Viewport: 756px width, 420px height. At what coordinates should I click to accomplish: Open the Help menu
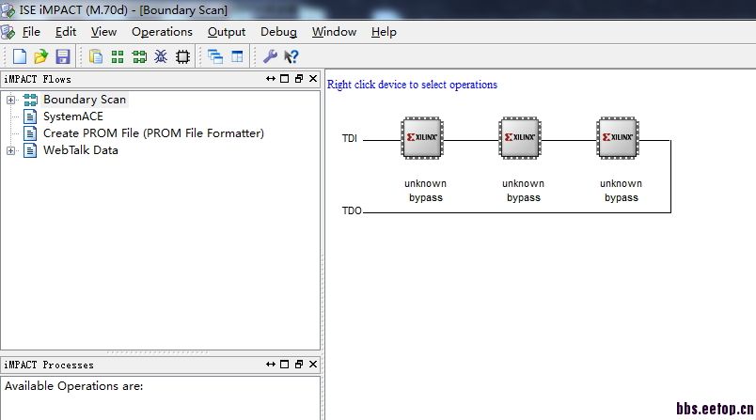(384, 32)
